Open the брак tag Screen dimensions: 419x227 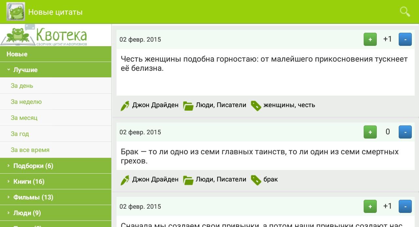pyautogui.click(x=271, y=180)
